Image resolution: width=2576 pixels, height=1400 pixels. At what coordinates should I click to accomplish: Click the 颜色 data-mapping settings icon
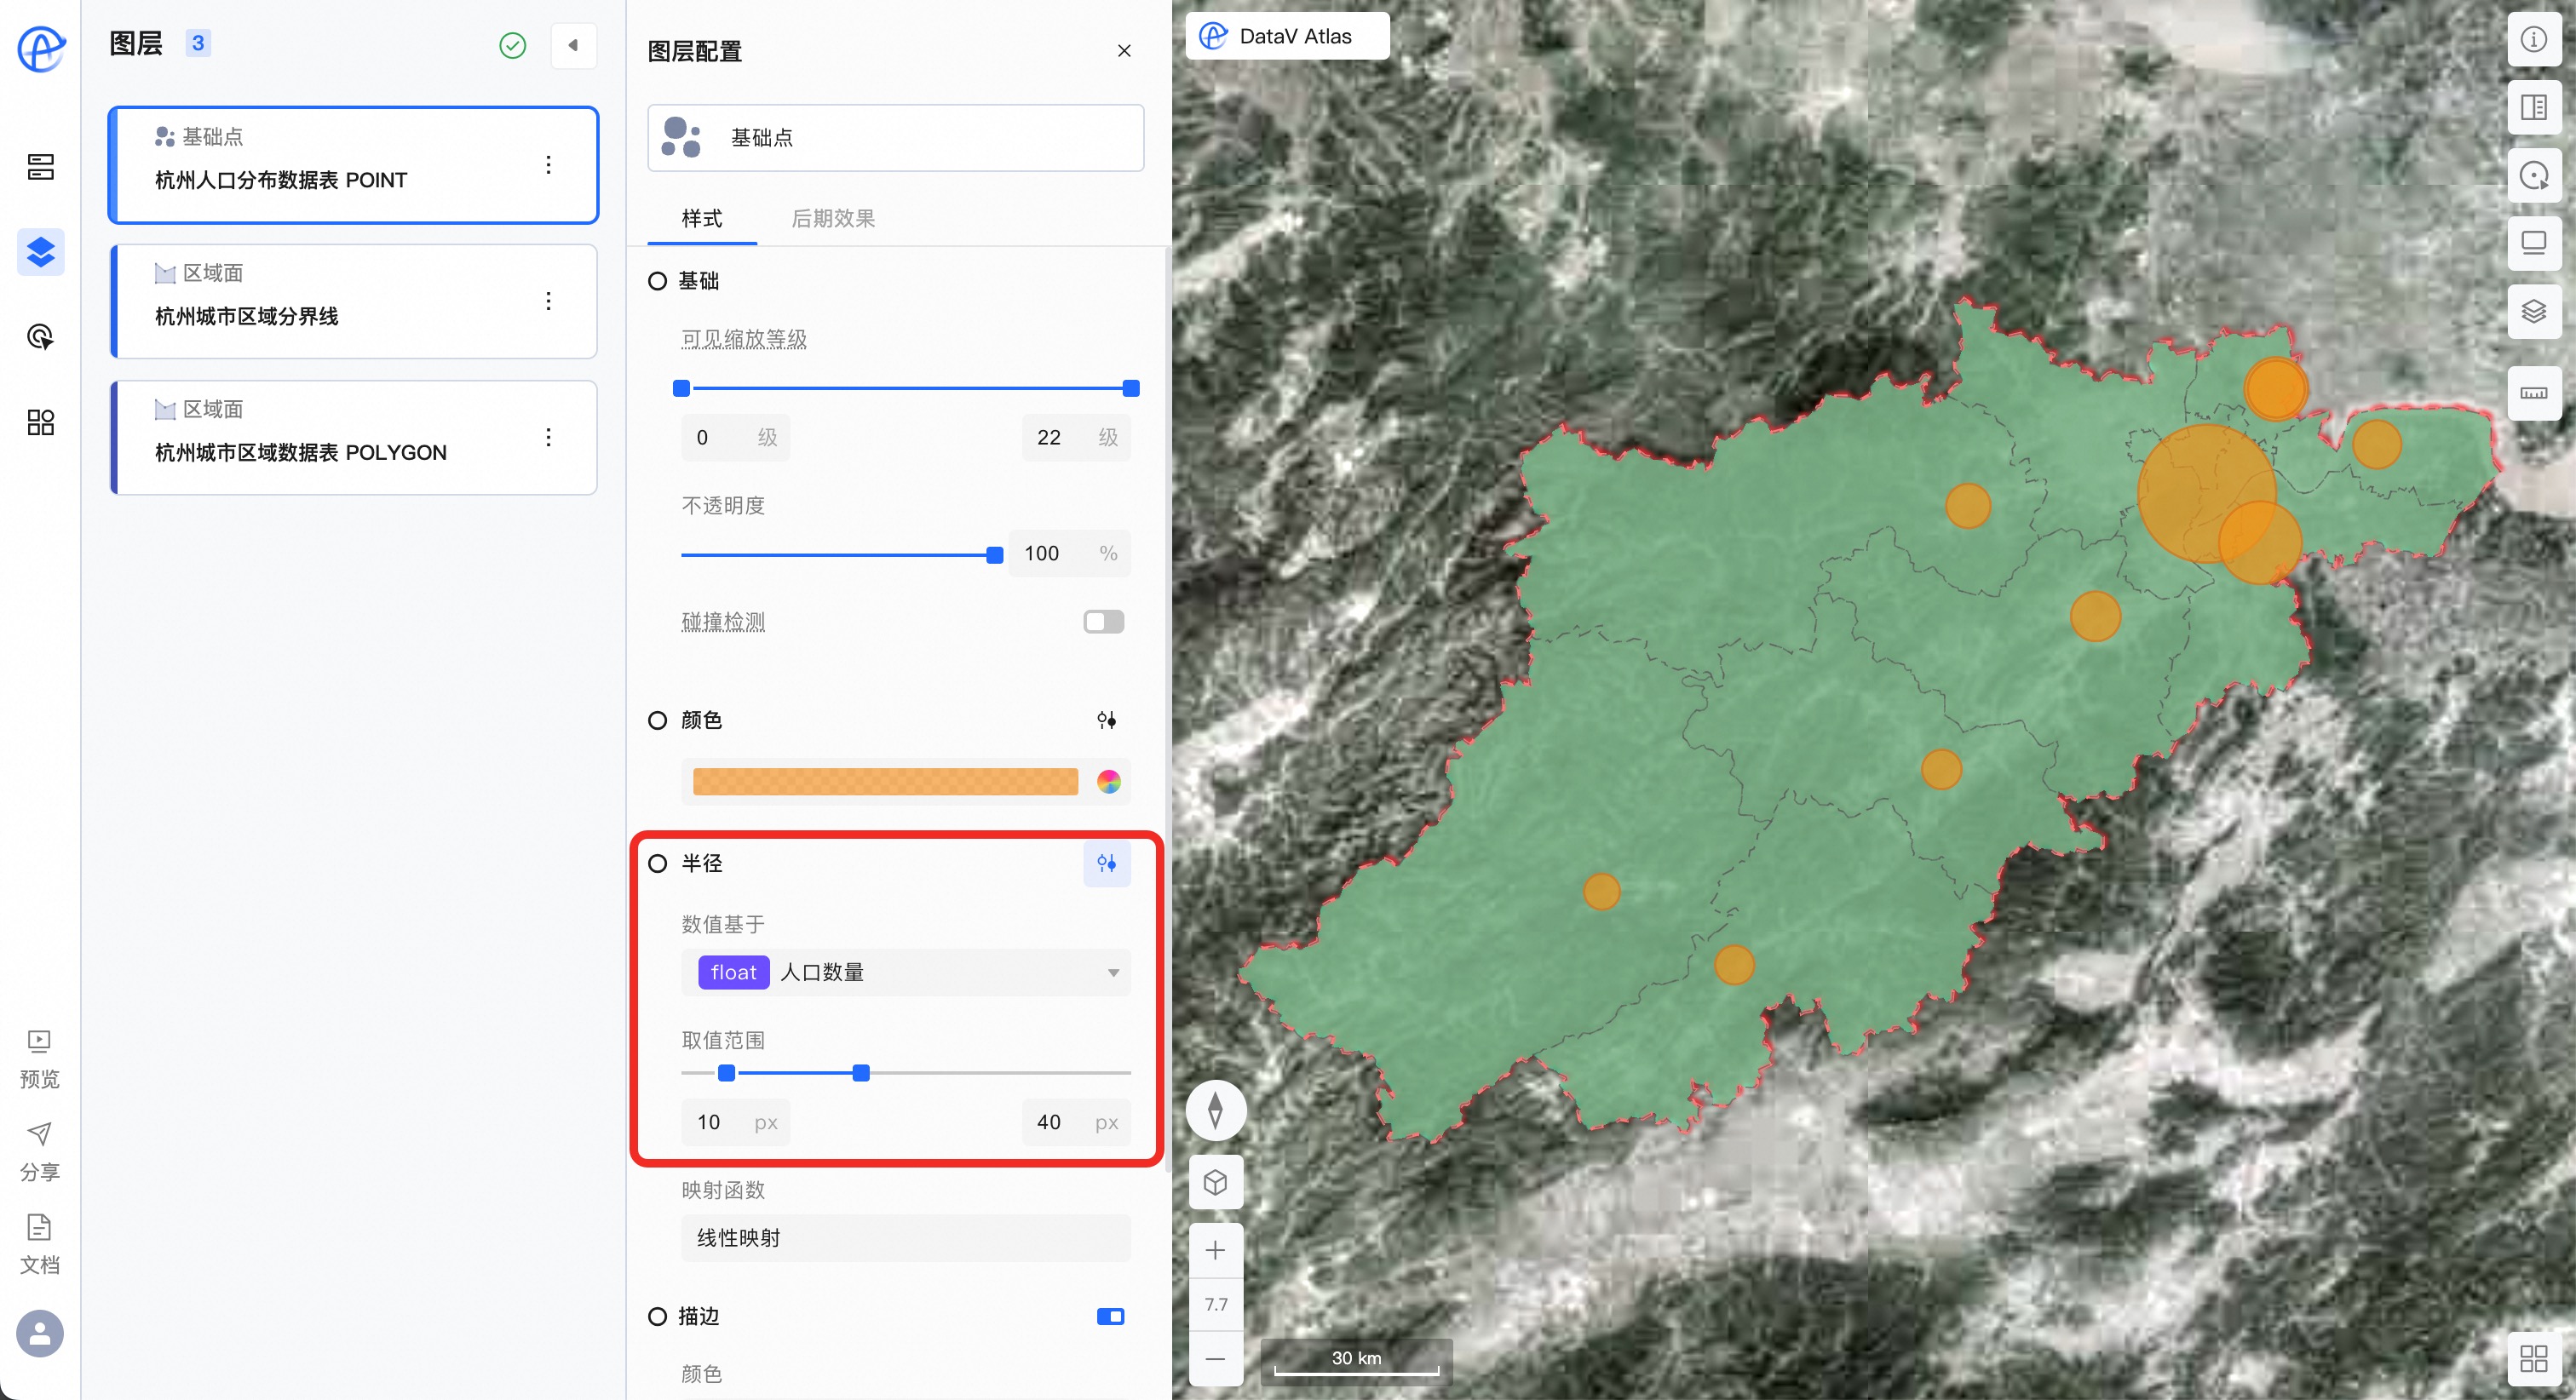(x=1106, y=720)
